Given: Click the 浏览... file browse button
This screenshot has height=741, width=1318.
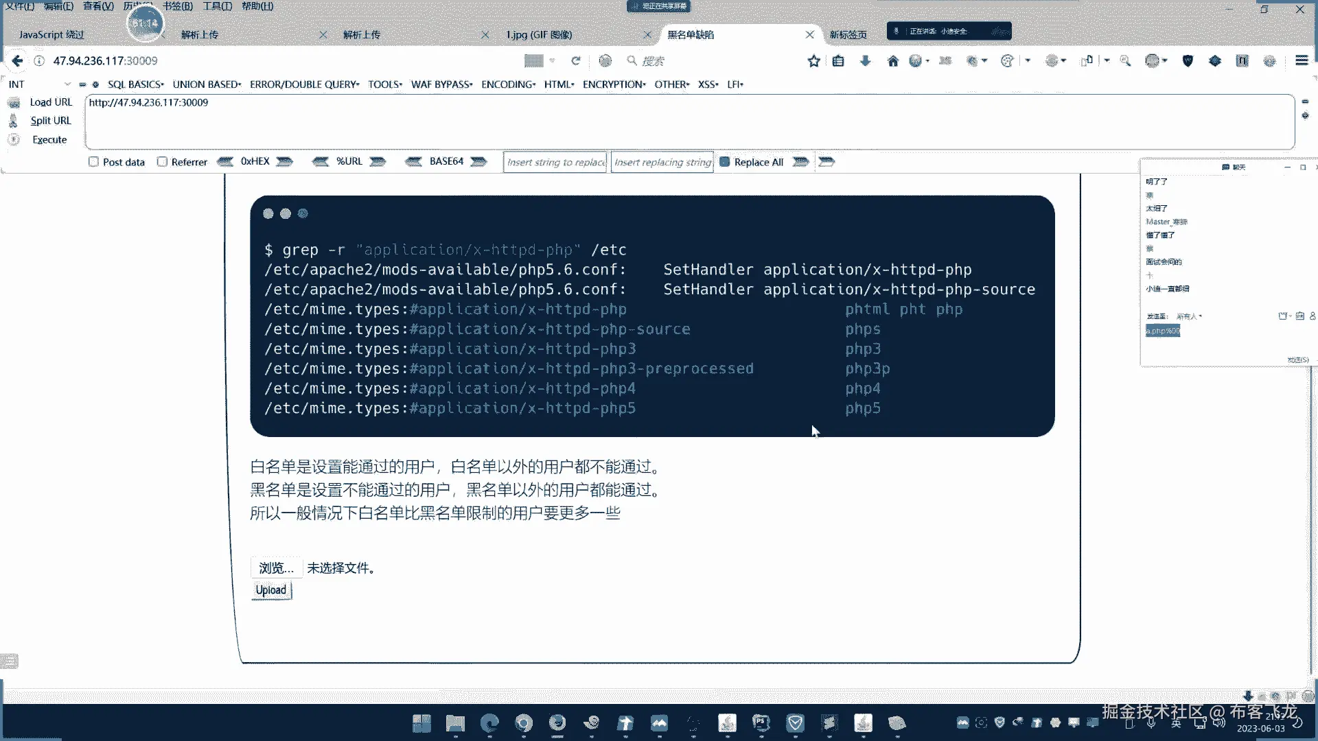Looking at the screenshot, I should (276, 568).
